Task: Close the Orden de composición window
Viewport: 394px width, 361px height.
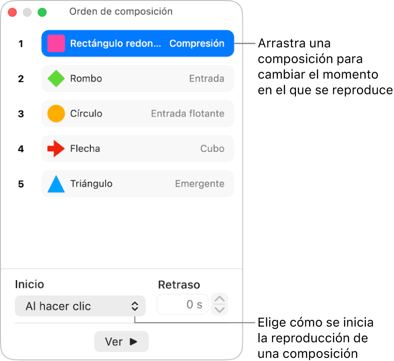Action: coord(12,12)
